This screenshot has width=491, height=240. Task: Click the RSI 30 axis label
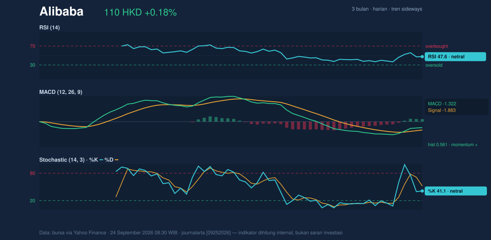tap(32, 65)
